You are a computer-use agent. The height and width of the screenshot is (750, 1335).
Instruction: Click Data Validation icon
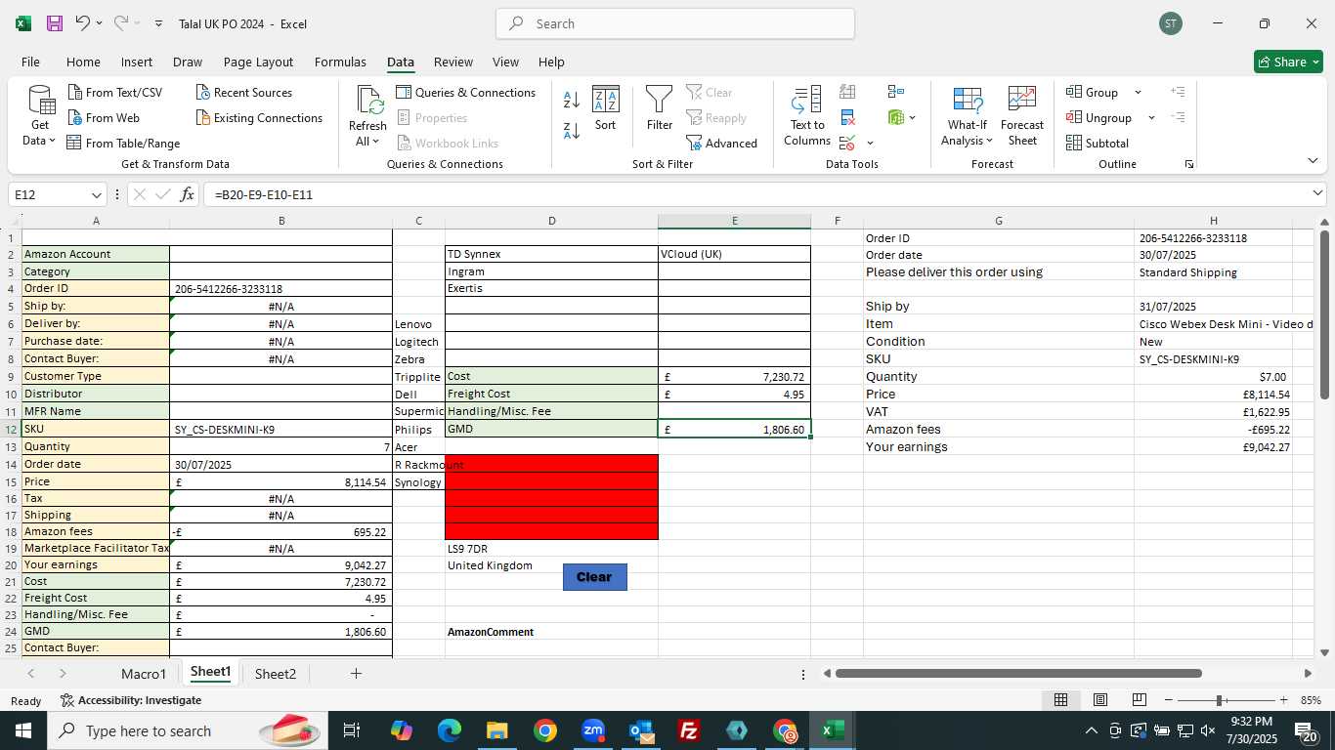pyautogui.click(x=847, y=144)
